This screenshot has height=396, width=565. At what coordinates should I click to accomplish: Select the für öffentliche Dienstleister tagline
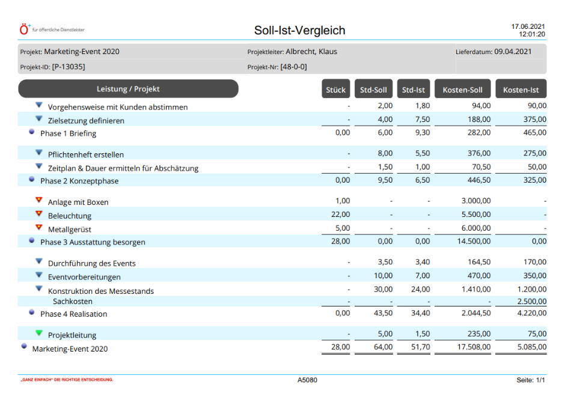point(58,30)
